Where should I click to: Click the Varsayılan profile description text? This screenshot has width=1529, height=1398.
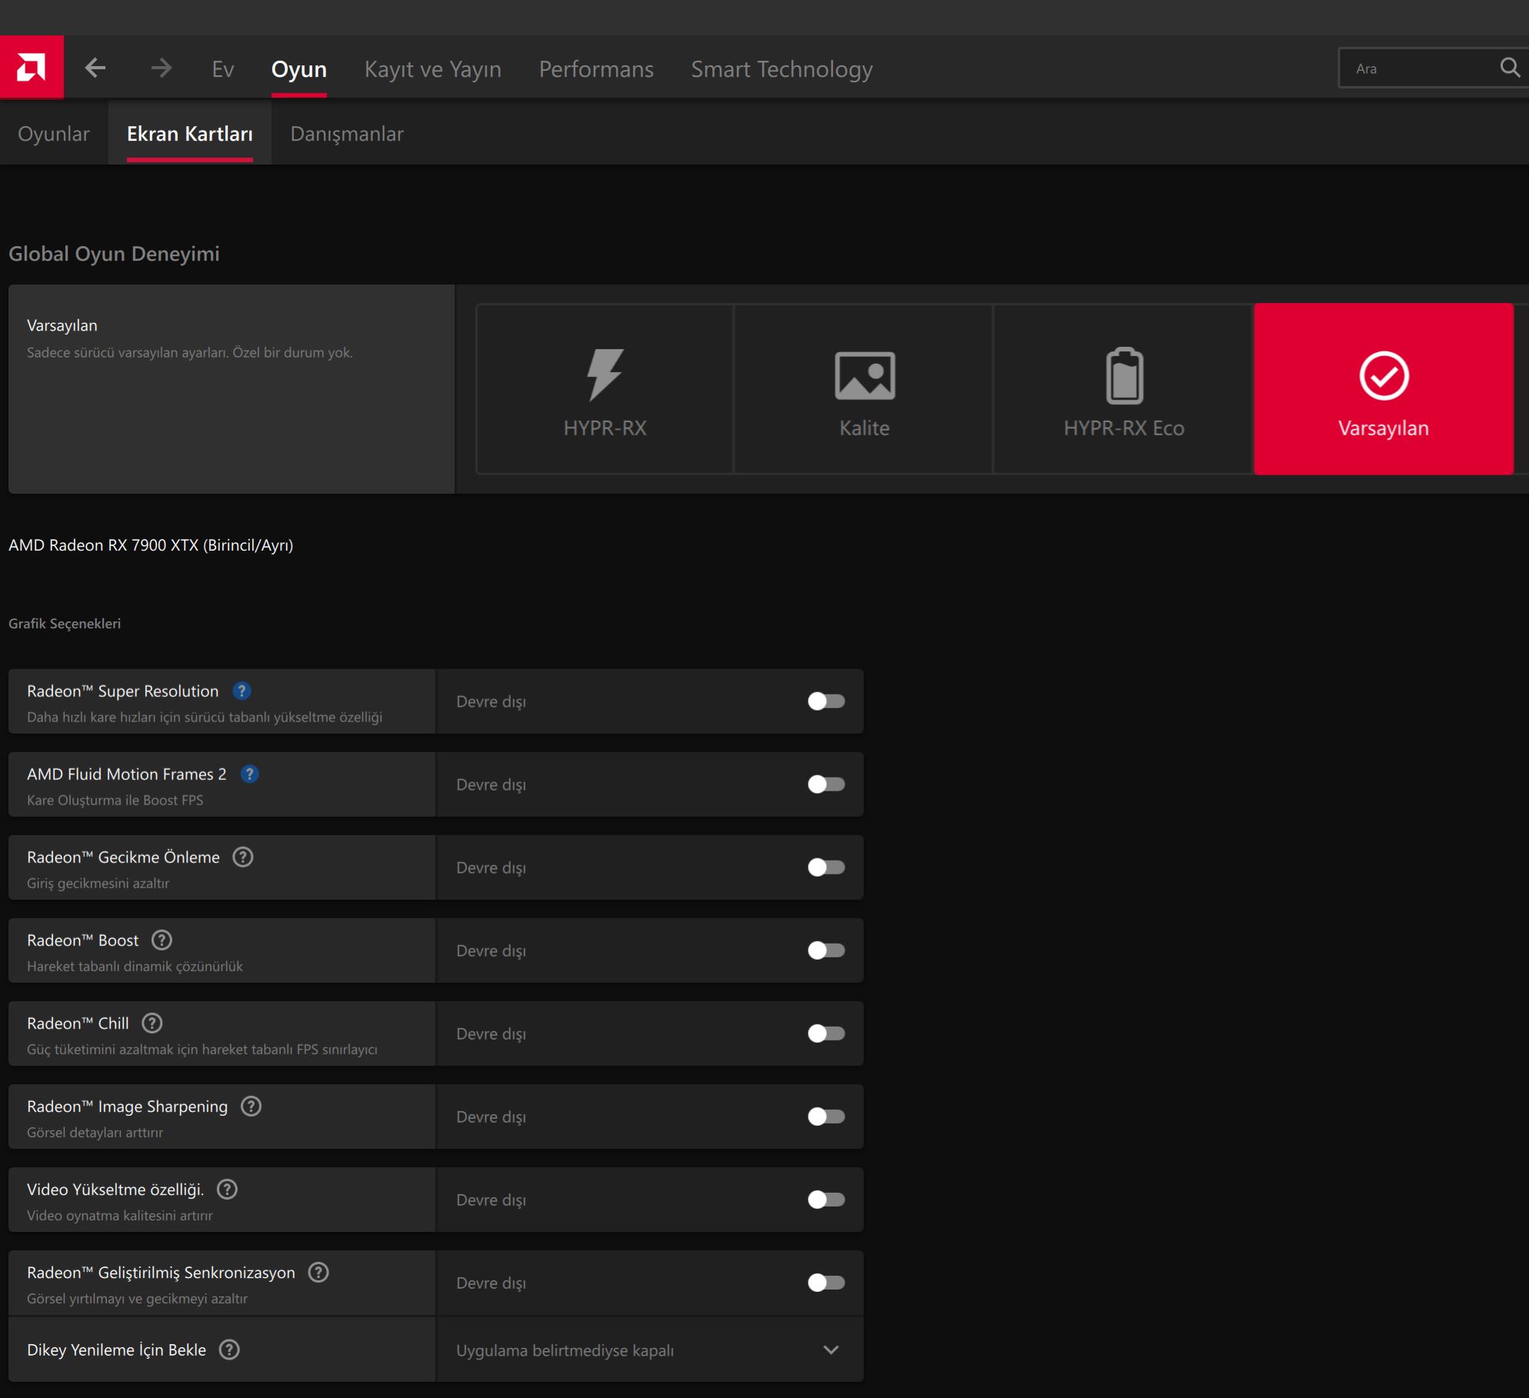(x=189, y=353)
